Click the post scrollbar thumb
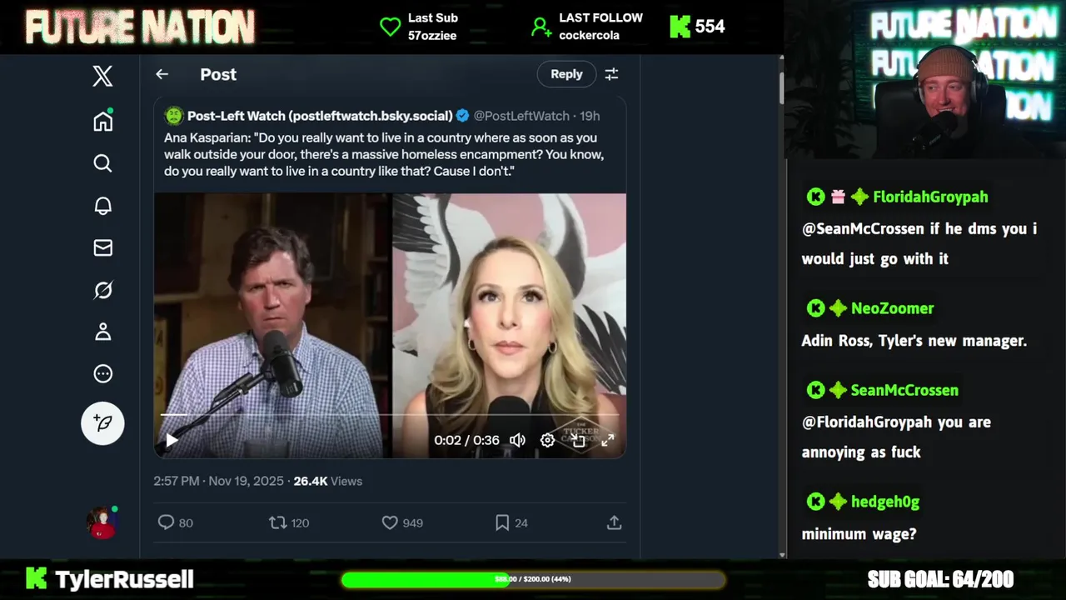 [781, 87]
